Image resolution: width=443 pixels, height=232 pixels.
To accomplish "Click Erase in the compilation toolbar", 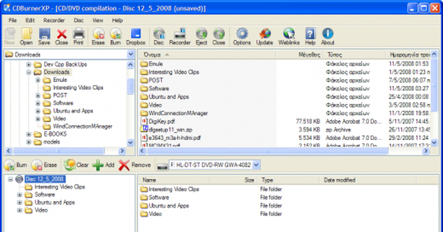I will click(x=44, y=165).
